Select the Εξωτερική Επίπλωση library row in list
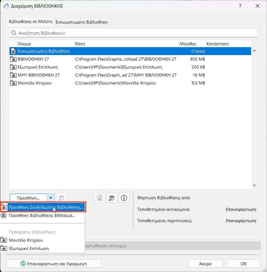This screenshot has height=272, width=267. (x=130, y=67)
